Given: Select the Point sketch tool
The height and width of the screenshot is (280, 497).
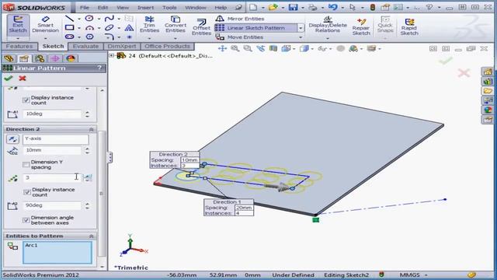Looking at the screenshot, I should point(129,37).
